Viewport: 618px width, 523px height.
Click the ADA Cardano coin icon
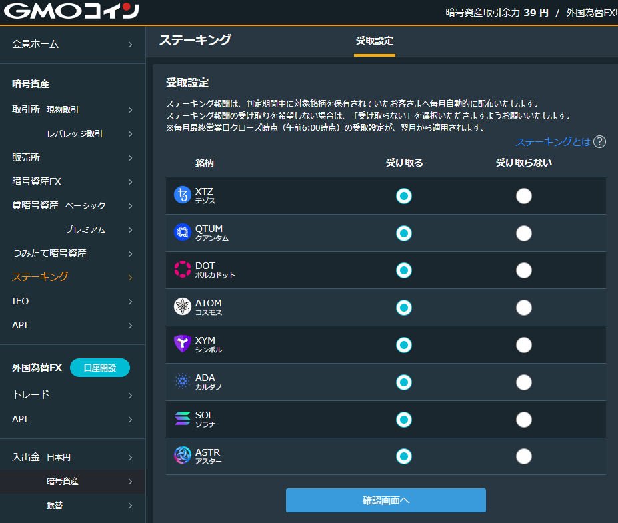183,381
